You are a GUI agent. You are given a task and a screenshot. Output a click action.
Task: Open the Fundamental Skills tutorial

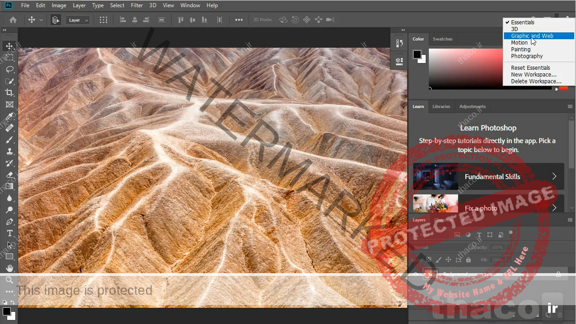pyautogui.click(x=488, y=176)
